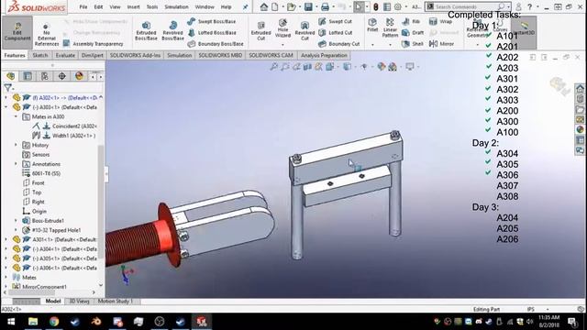587x330 pixels.
Task: Click the Rib tool
Action: tap(411, 21)
